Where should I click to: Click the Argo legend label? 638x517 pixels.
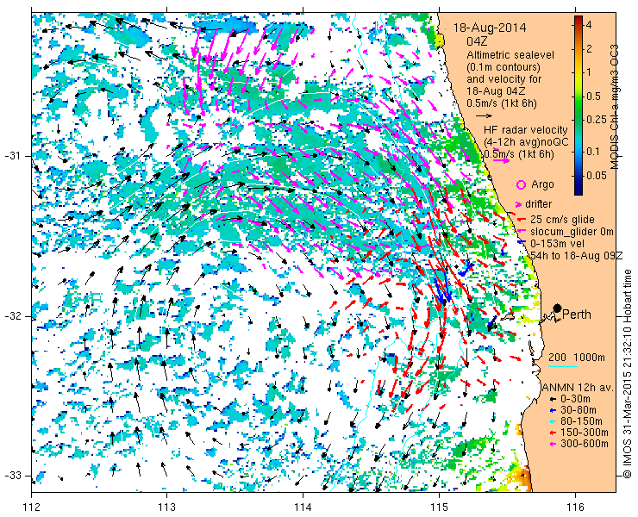coord(542,184)
